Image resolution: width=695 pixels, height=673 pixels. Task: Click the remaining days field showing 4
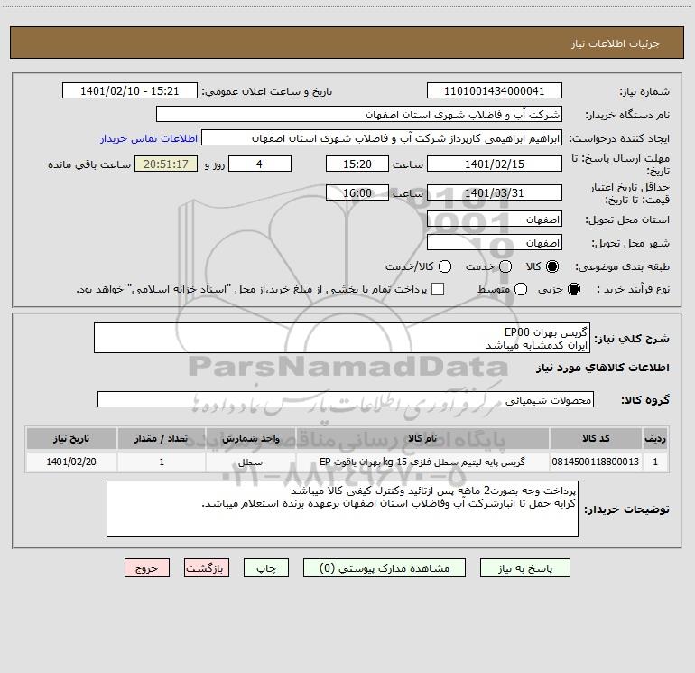pos(260,164)
